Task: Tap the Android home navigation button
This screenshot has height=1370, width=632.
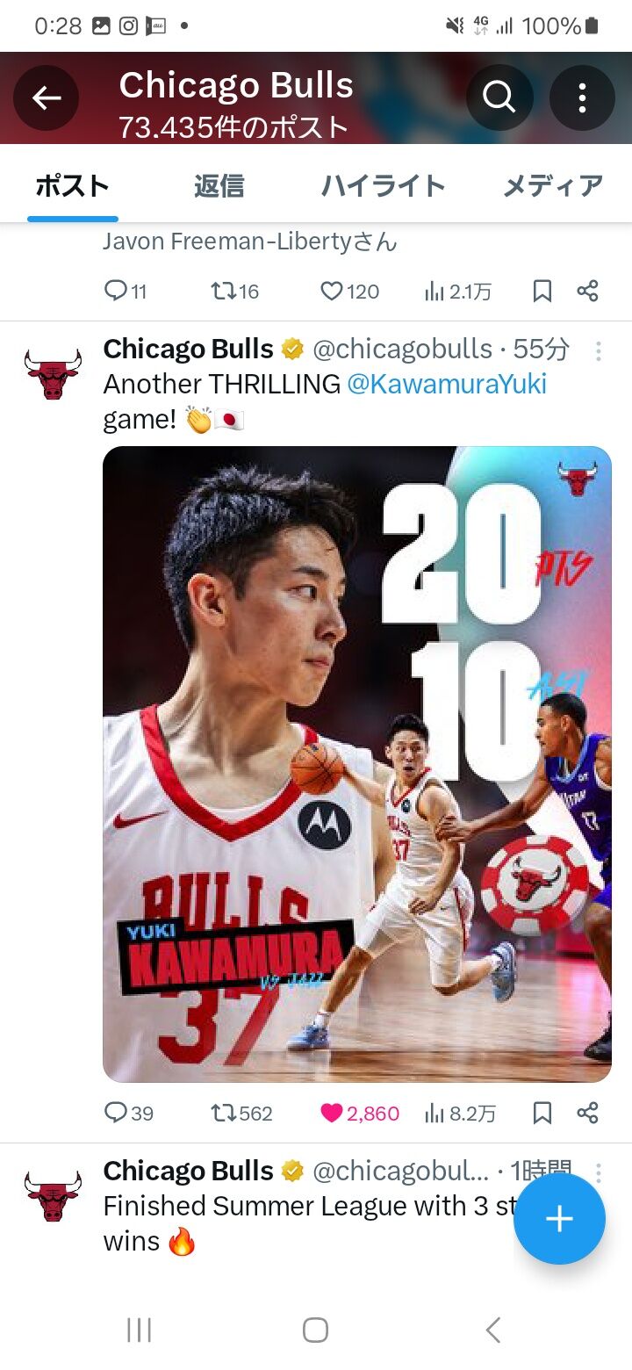Action: (x=316, y=1330)
